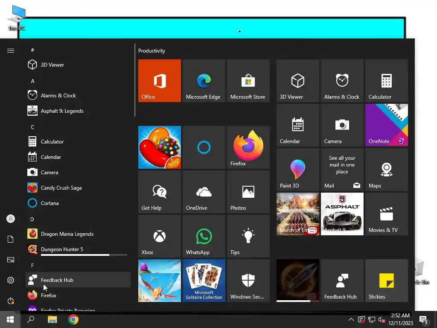
Task: Open Feedback Hub from app list
Action: click(78, 280)
